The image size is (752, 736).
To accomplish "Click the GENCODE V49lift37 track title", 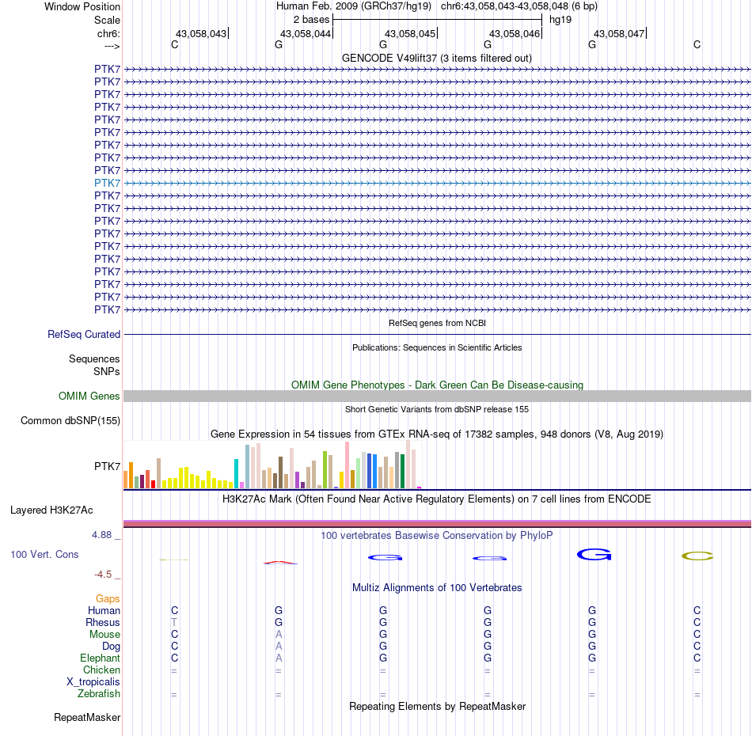I will pyautogui.click(x=436, y=58).
